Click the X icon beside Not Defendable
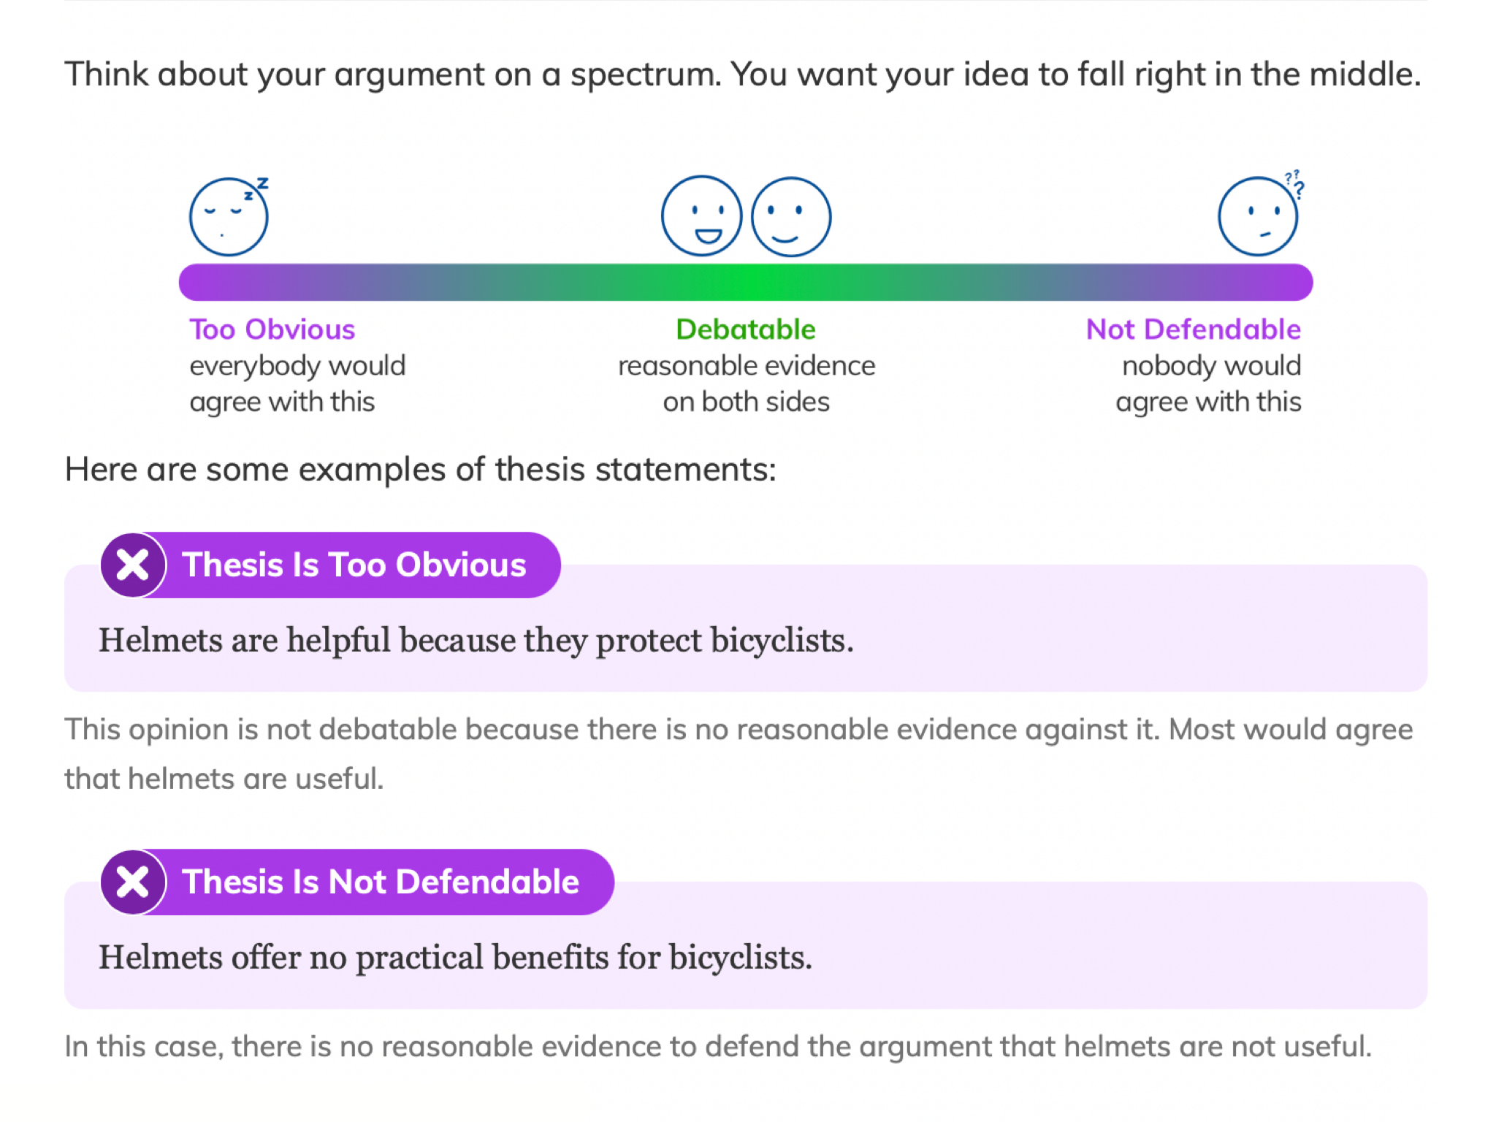This screenshot has height=1122, width=1496. (133, 882)
